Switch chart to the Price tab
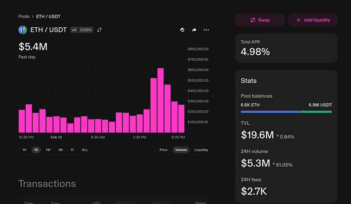 point(164,150)
